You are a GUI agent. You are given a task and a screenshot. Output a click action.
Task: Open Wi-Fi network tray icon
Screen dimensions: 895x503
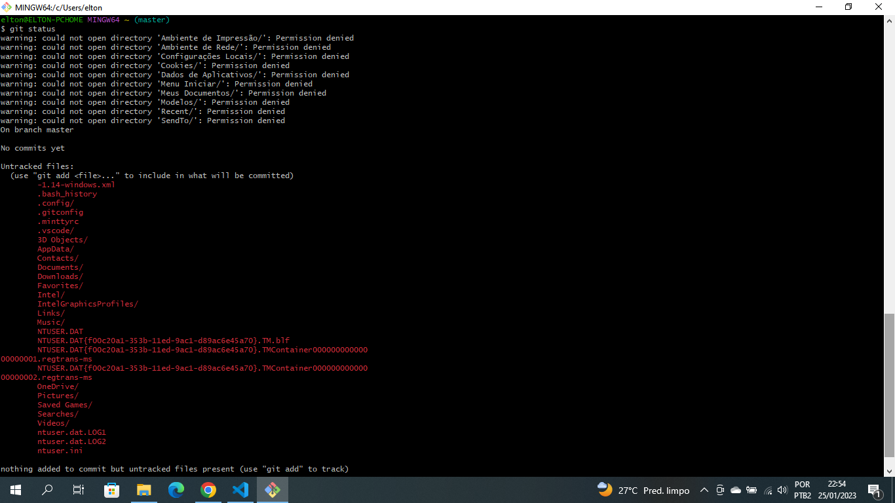tap(768, 490)
